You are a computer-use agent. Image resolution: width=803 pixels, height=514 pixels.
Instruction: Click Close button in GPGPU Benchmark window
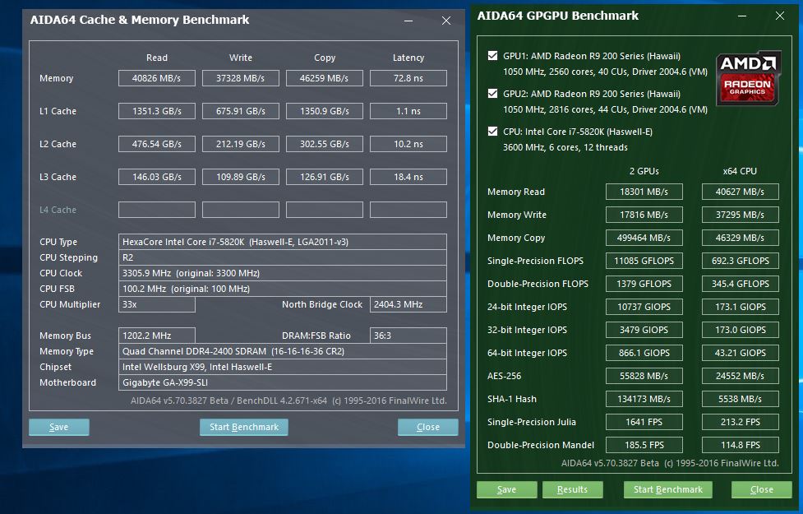pyautogui.click(x=762, y=489)
